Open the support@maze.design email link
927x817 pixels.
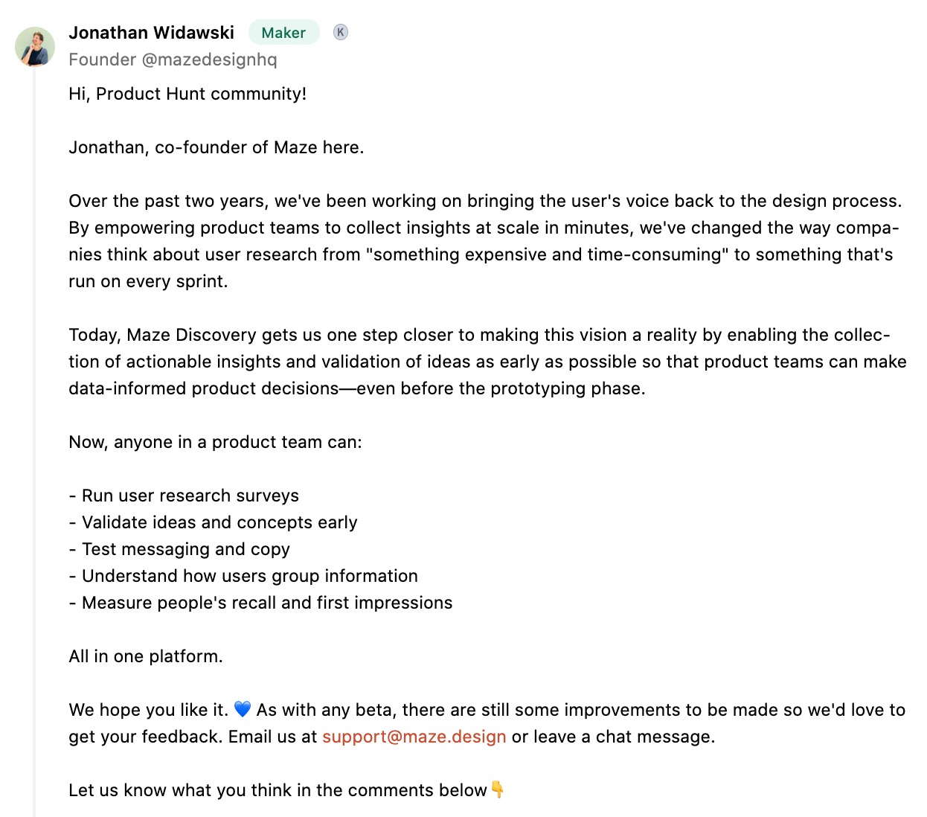pos(414,737)
